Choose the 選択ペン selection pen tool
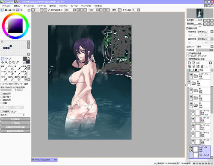 click(18, 78)
